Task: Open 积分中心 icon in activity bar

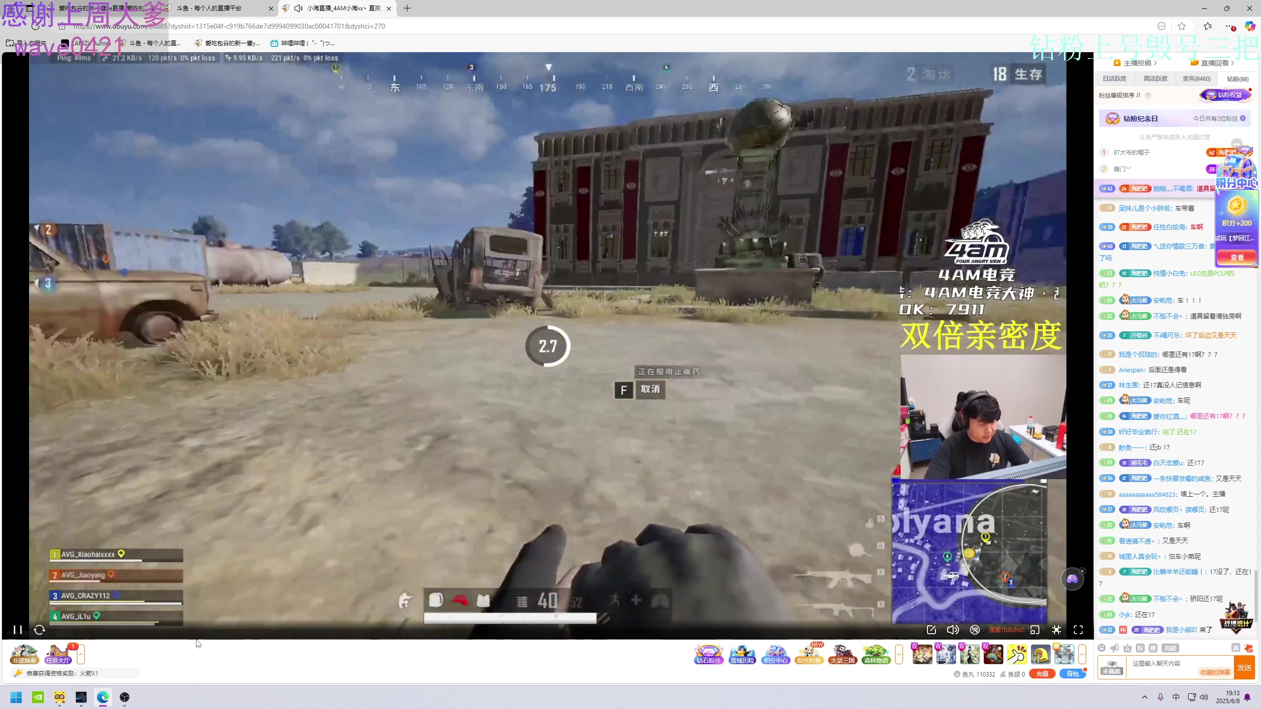Action: [x=776, y=654]
